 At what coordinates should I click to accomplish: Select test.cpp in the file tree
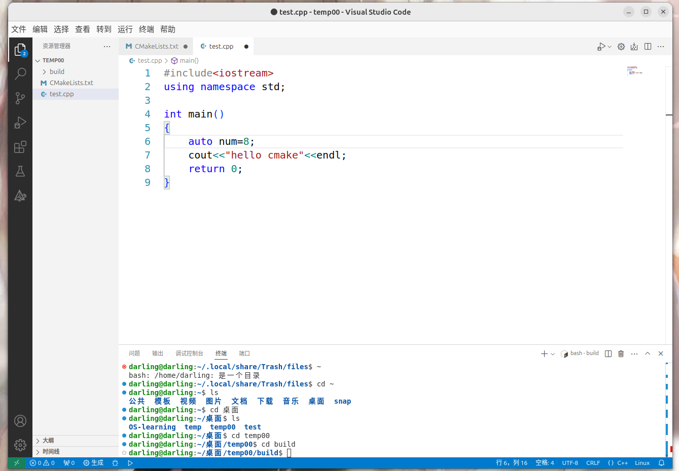click(x=76, y=94)
